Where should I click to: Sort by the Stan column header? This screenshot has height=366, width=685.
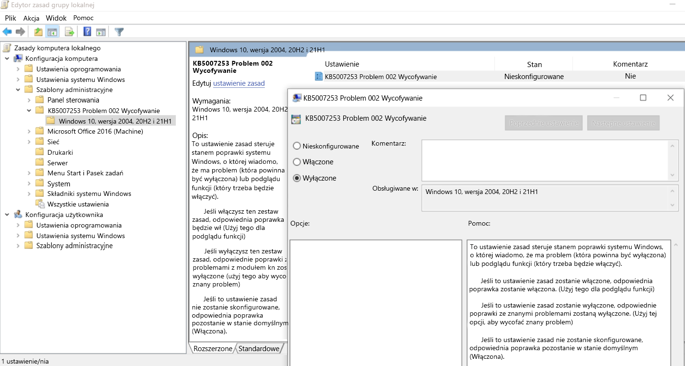[x=534, y=64]
